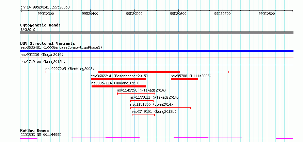The width and height of the screenshot is (303, 142).
Task: Click the thick esv2227205 variant bar
Action: pyautogui.click(x=139, y=72)
